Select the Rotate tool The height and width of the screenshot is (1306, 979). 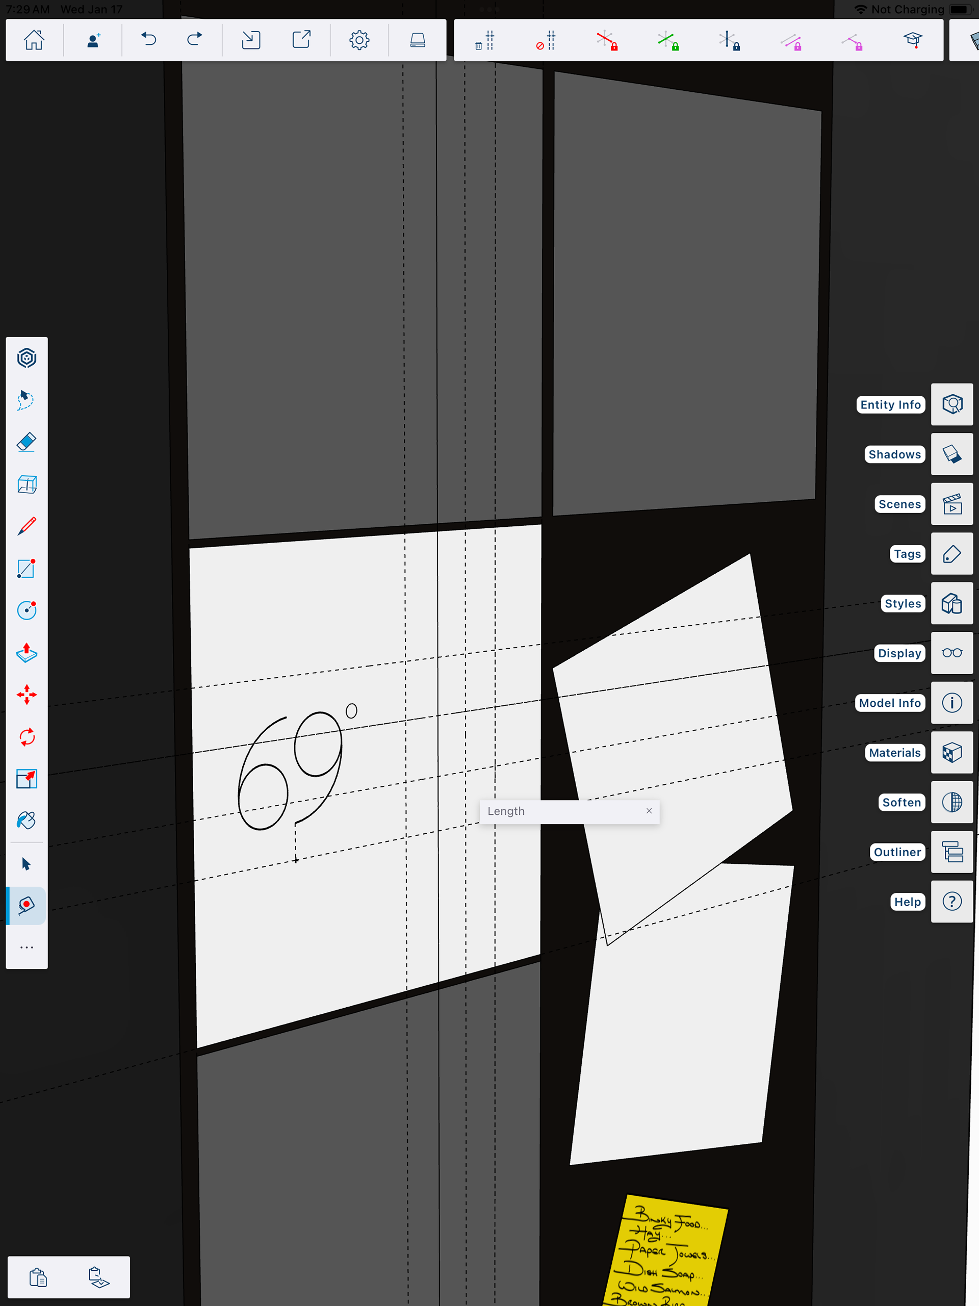[x=27, y=737]
